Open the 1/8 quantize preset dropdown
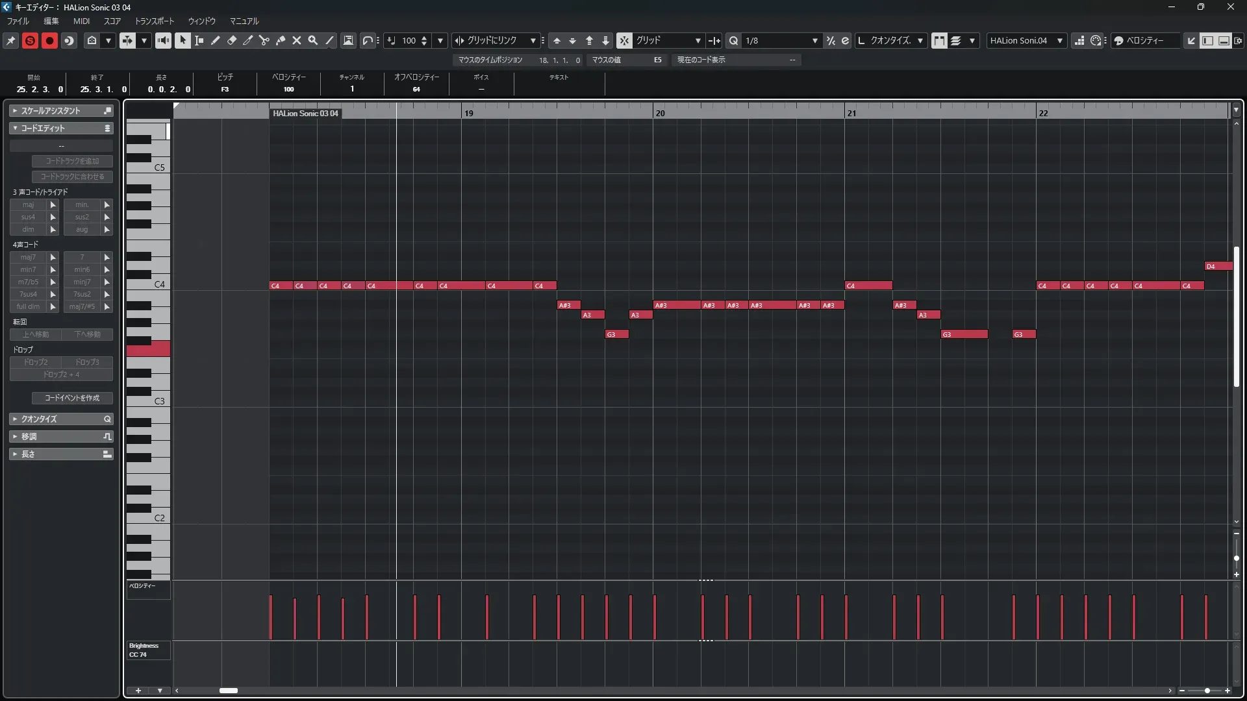This screenshot has width=1247, height=701. [779, 40]
